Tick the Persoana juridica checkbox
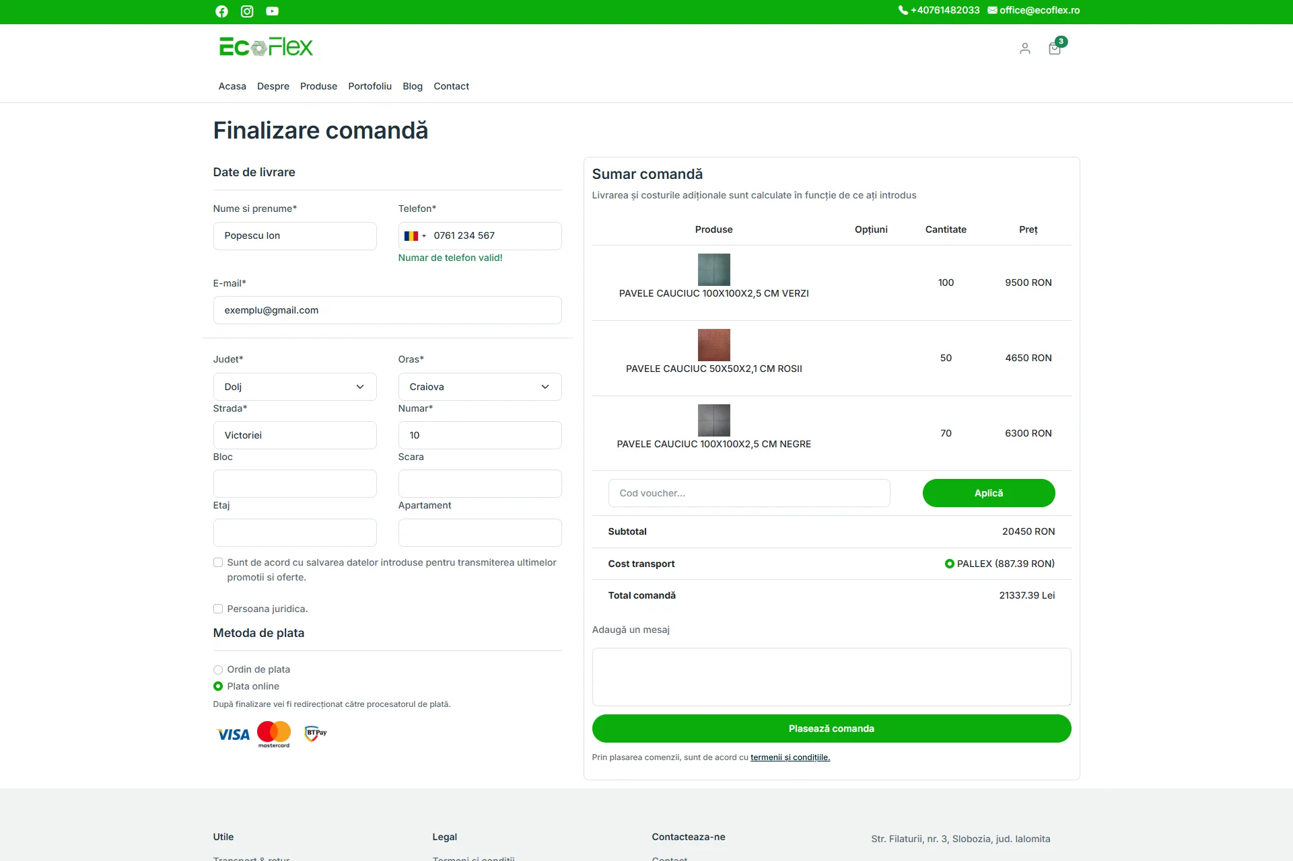The height and width of the screenshot is (861, 1293). click(218, 609)
